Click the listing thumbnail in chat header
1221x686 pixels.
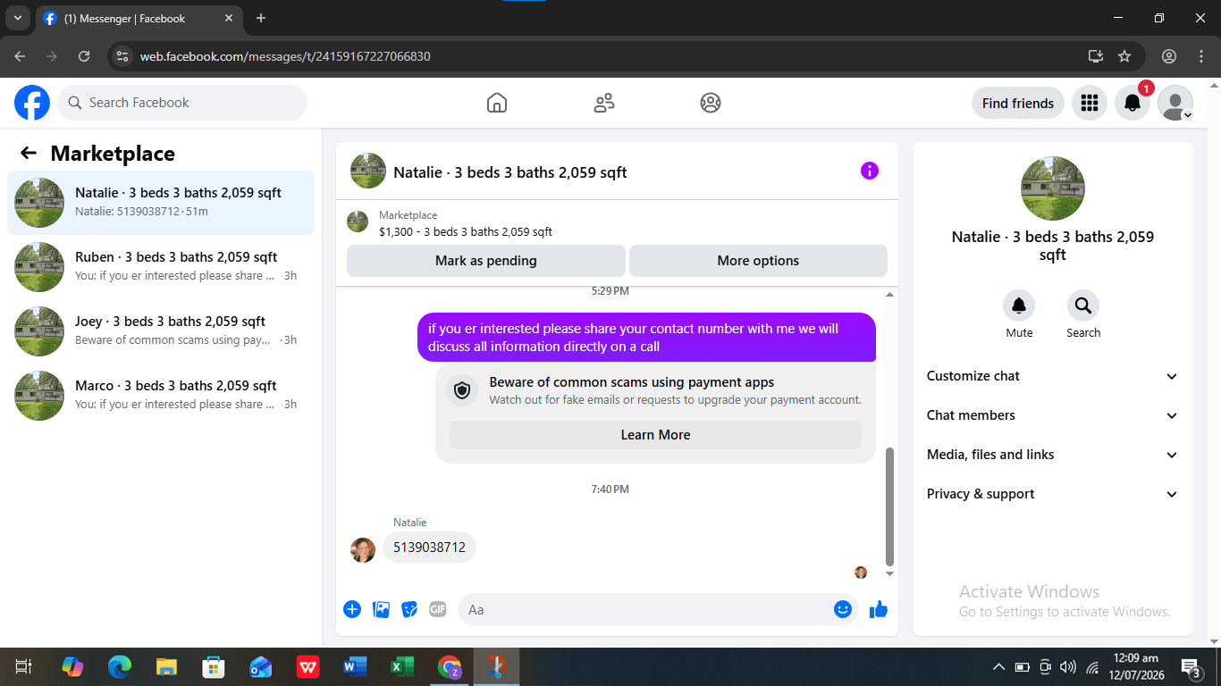click(368, 171)
